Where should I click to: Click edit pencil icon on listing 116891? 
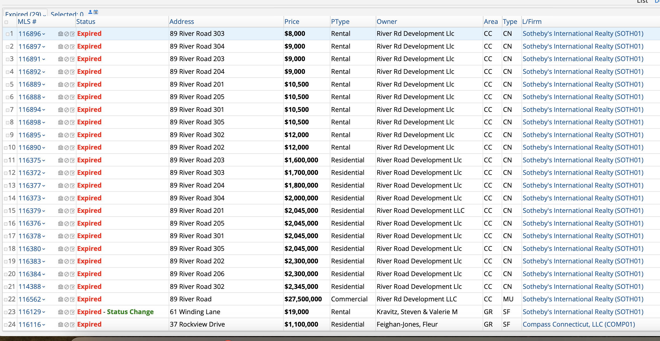72,59
